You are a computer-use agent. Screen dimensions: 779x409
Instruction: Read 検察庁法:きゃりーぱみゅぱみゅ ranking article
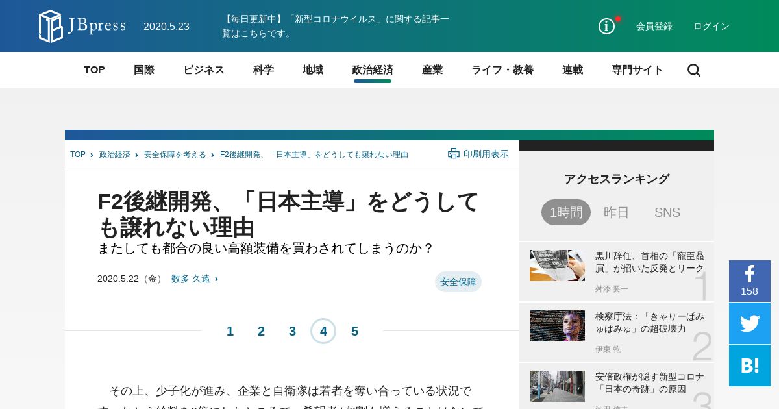(x=650, y=322)
